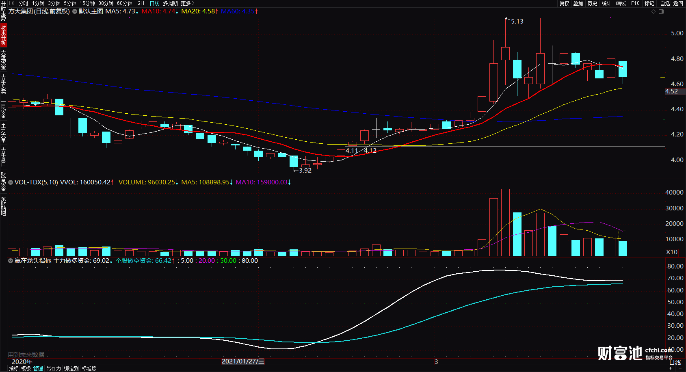
Task: Add stock via +自选 button
Action: pyautogui.click(x=664, y=3)
